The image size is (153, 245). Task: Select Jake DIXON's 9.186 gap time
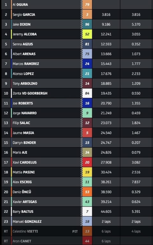pyautogui.click(x=106, y=24)
